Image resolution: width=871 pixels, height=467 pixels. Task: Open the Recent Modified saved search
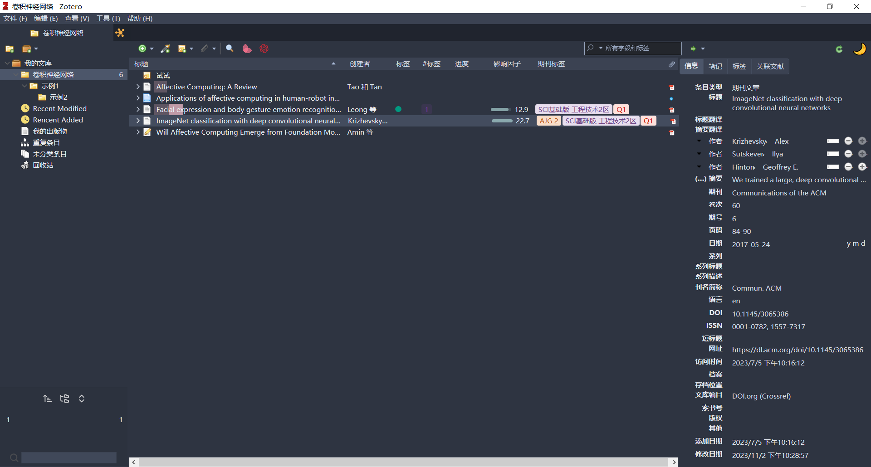click(x=59, y=108)
